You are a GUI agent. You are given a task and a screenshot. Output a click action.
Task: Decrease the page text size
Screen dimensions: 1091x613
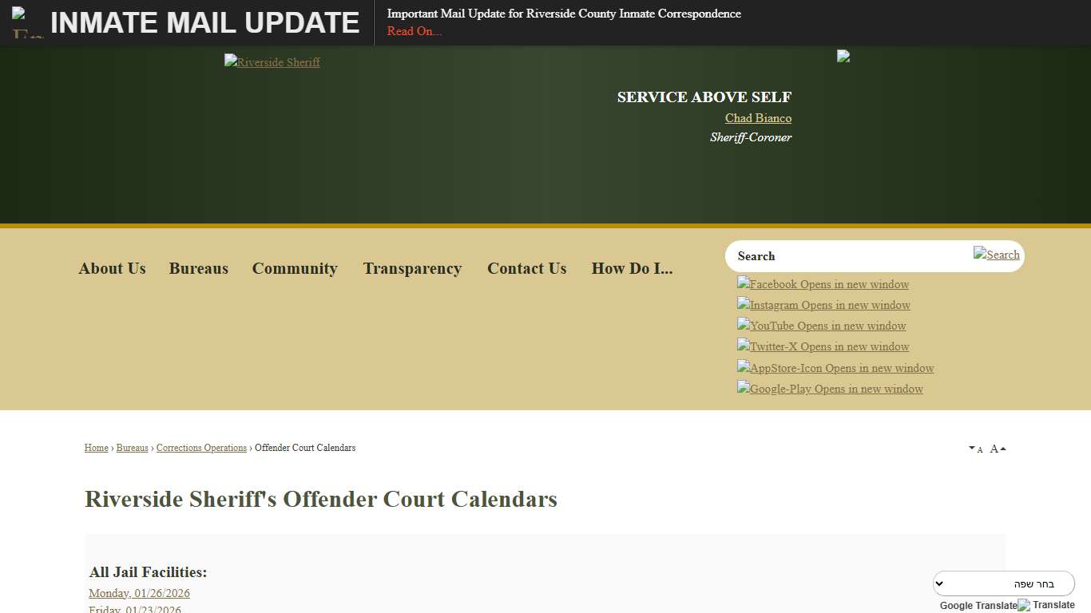pos(980,449)
